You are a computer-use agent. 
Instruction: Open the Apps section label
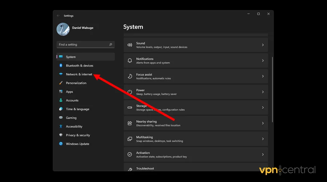pyautogui.click(x=69, y=92)
